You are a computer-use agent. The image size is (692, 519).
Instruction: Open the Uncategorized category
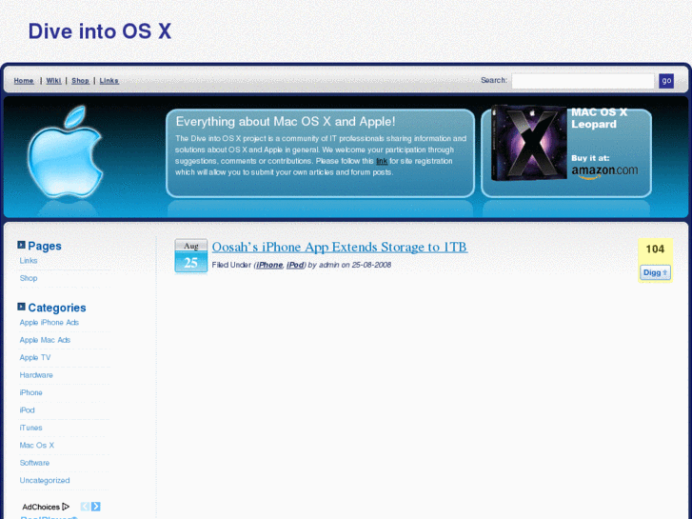[45, 480]
